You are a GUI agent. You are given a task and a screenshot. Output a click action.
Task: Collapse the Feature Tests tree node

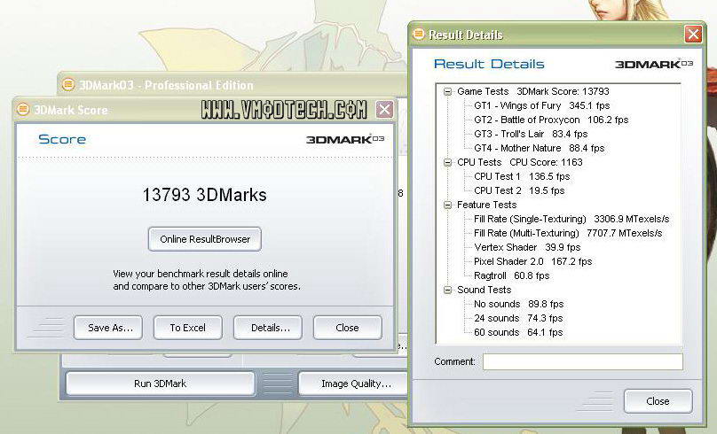pyautogui.click(x=447, y=205)
